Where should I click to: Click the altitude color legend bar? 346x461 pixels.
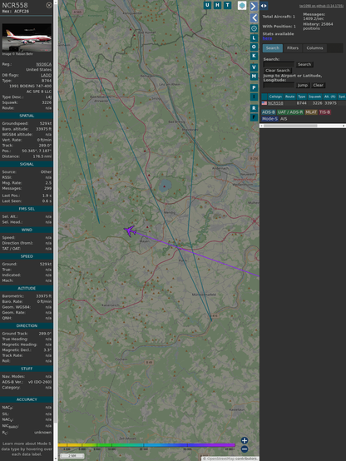click(146, 445)
